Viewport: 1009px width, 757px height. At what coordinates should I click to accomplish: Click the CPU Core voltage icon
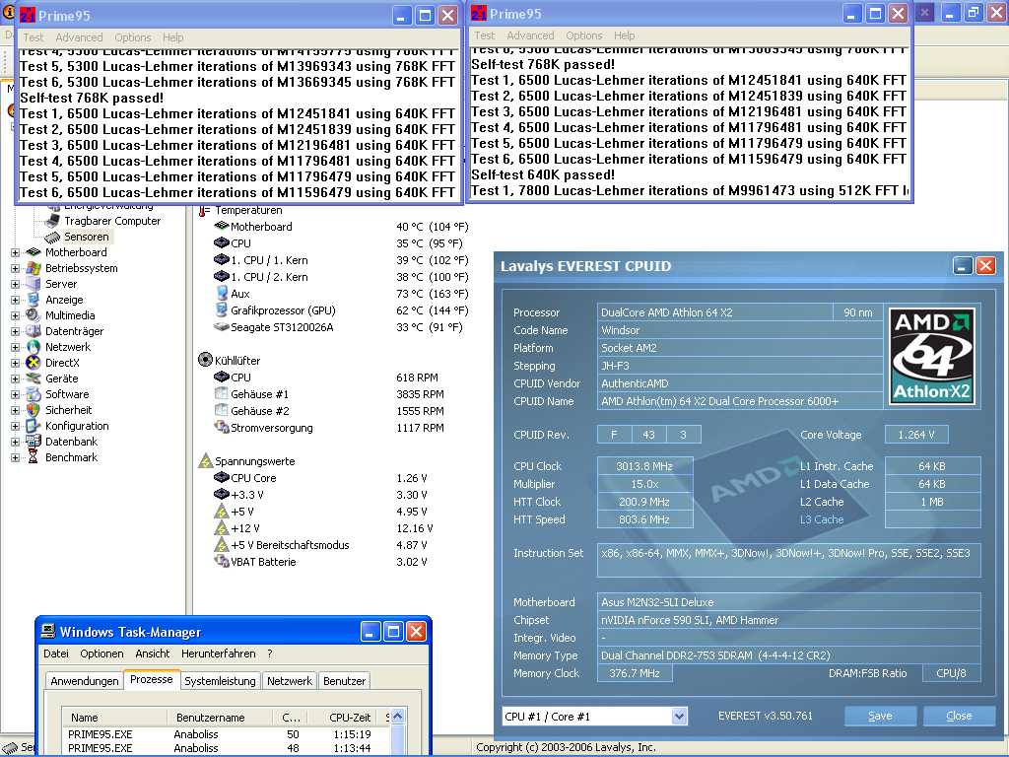tap(222, 477)
